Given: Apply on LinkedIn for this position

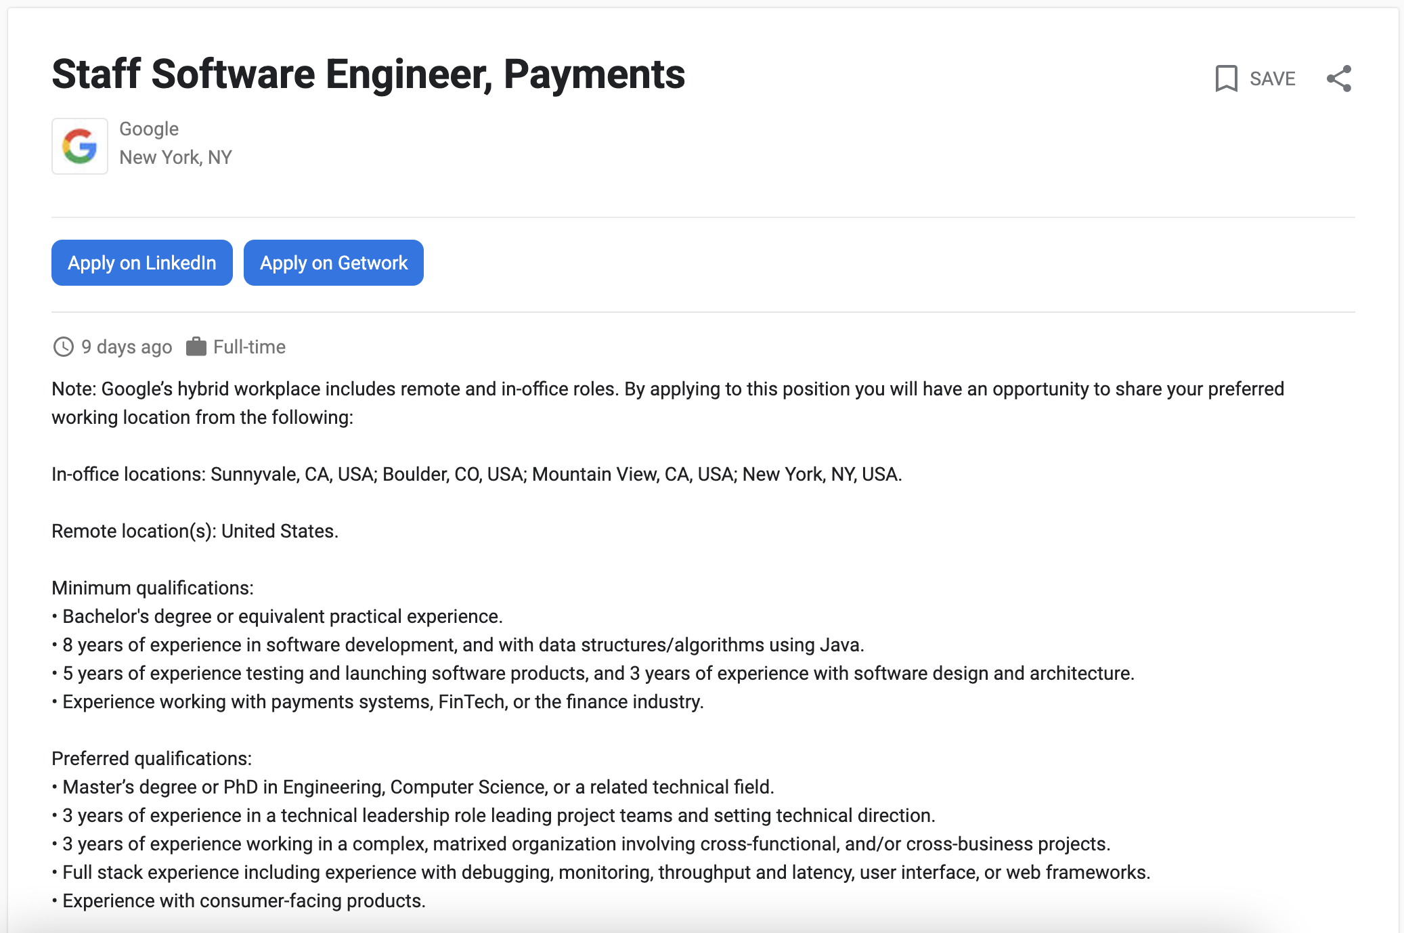Looking at the screenshot, I should point(141,263).
